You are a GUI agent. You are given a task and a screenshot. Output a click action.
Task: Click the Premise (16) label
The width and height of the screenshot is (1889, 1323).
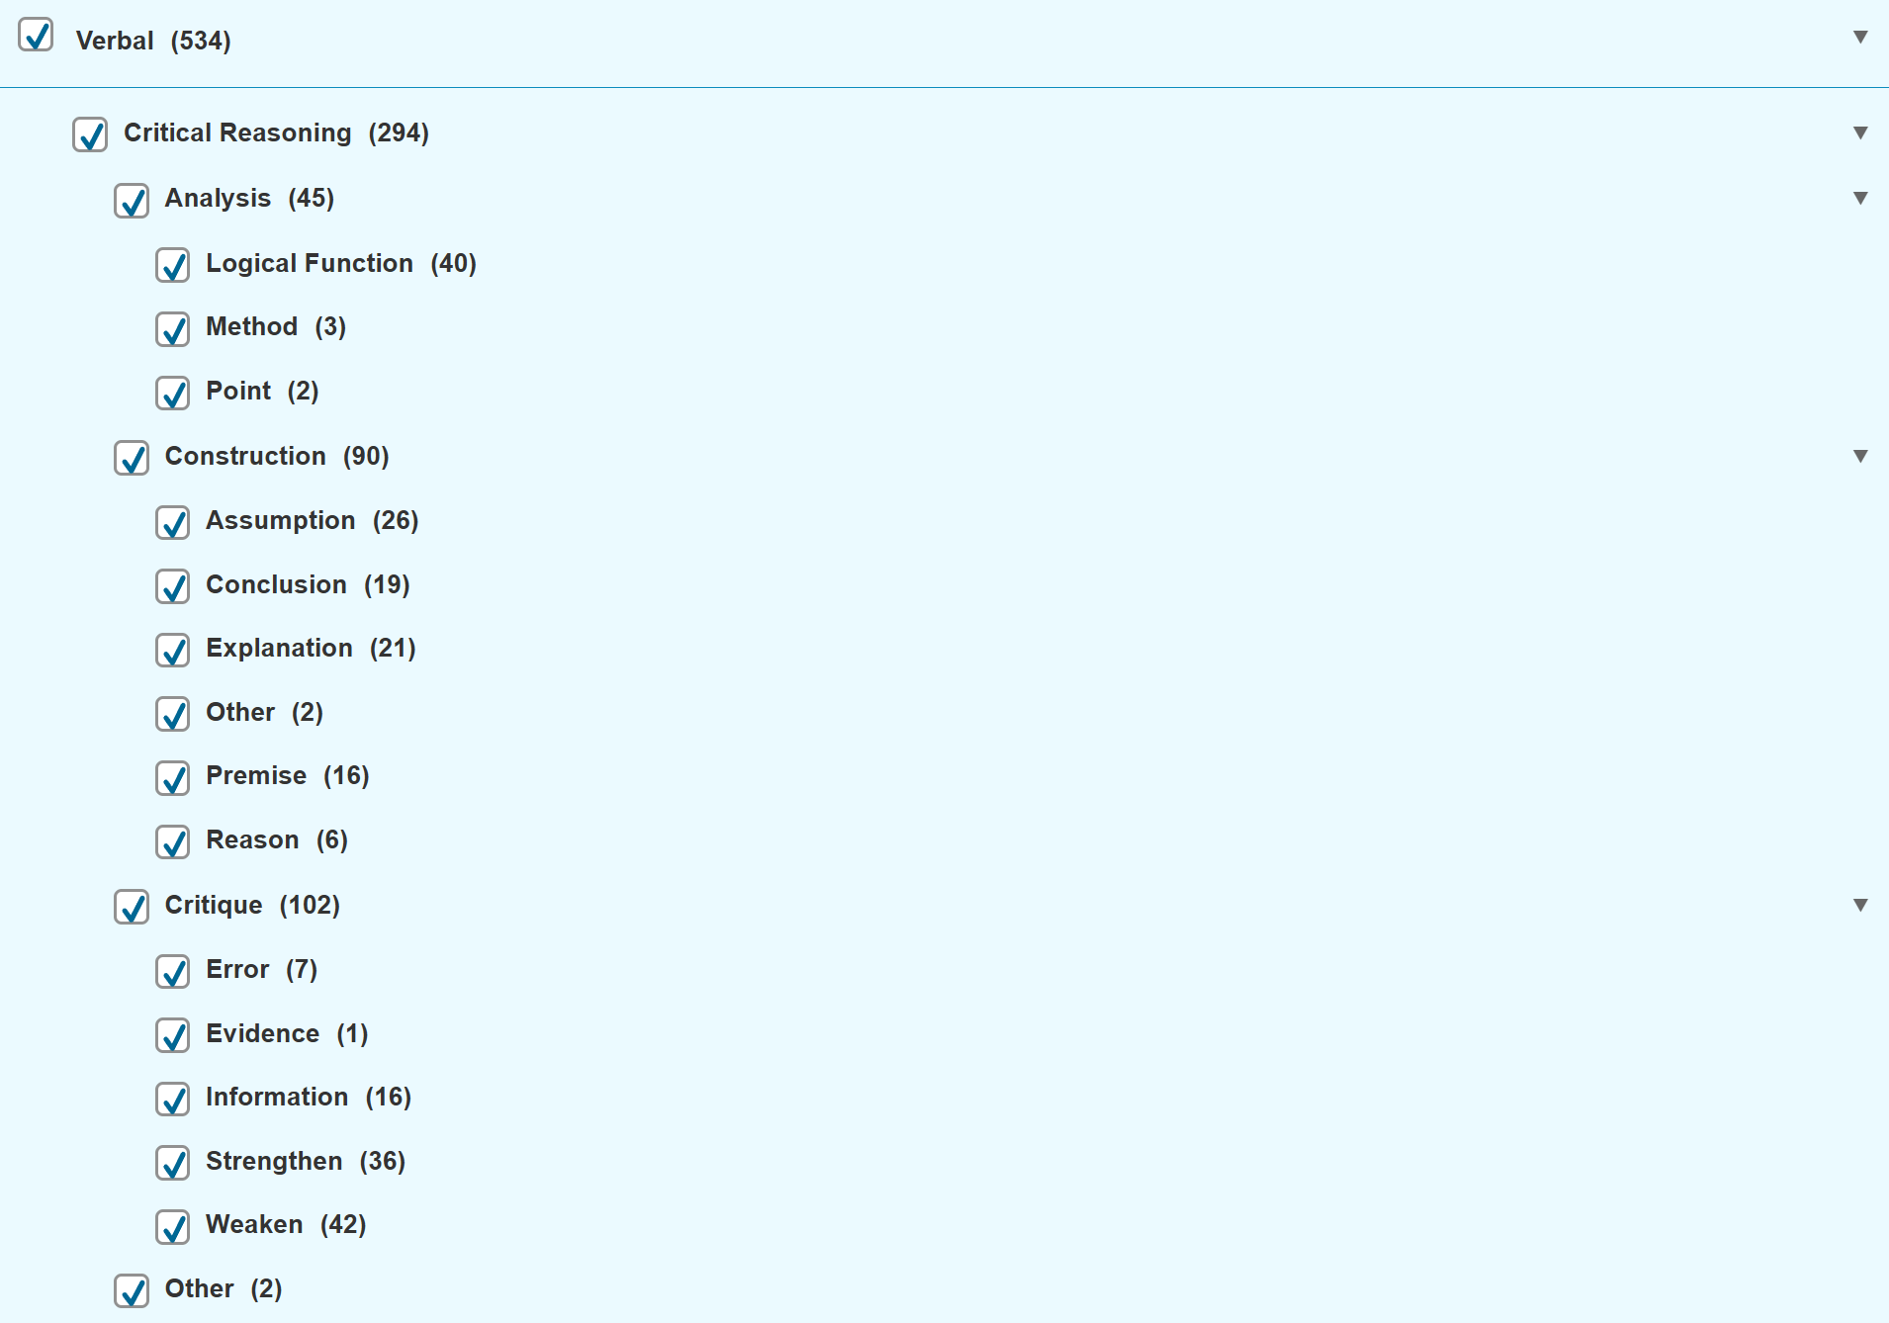(288, 775)
